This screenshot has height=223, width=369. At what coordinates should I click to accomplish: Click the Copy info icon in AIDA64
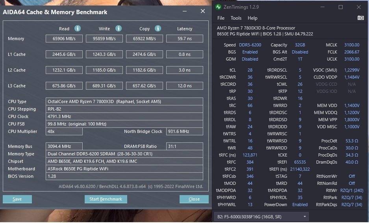point(158,28)
